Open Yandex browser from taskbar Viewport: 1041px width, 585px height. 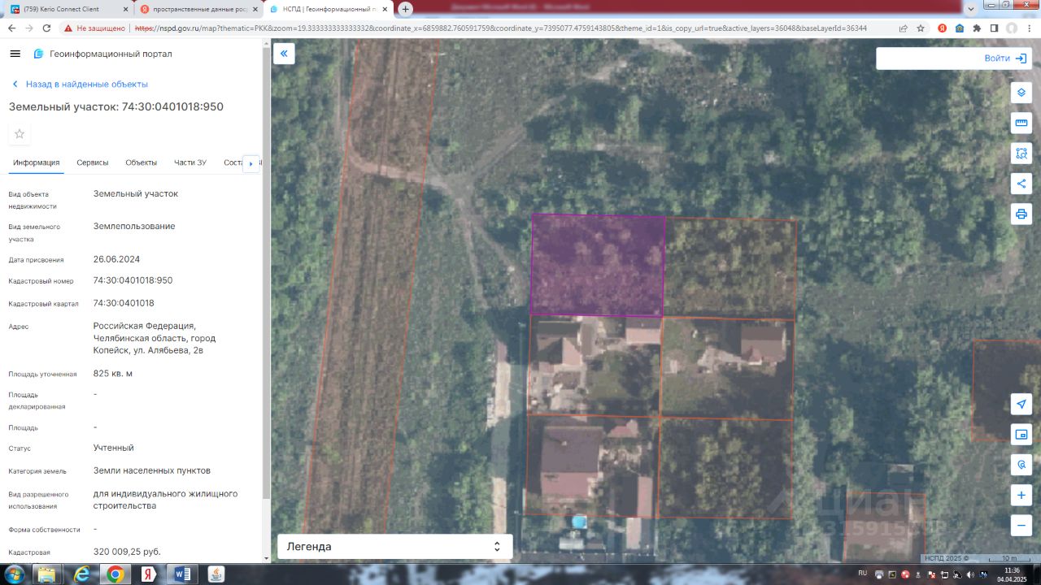149,574
